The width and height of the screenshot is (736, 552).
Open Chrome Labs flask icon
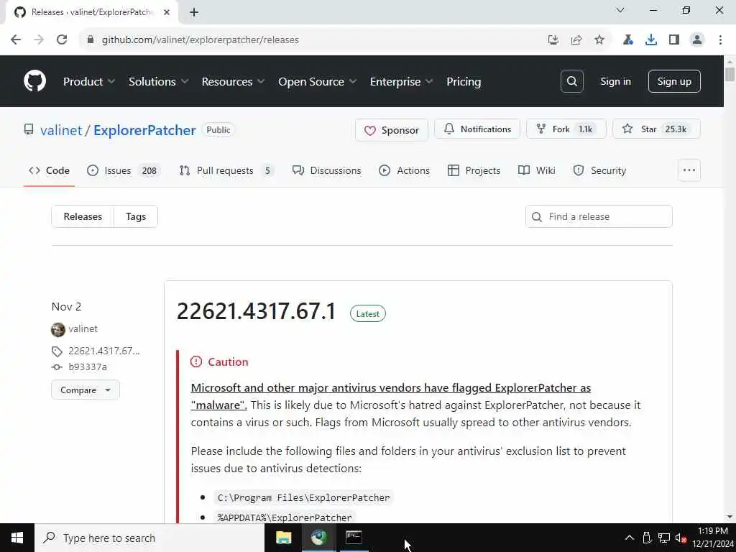coord(627,40)
